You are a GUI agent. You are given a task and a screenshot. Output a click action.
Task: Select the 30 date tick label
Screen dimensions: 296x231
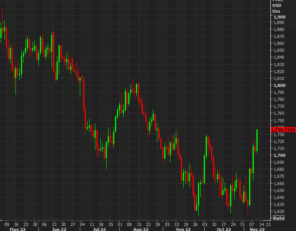(x=35, y=224)
